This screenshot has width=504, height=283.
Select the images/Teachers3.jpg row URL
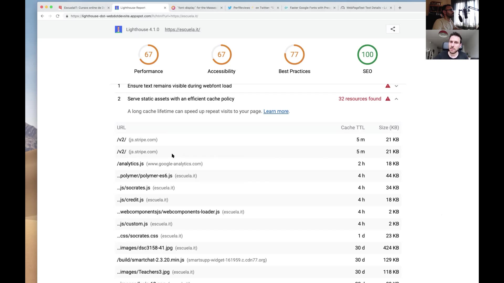pyautogui.click(x=143, y=272)
